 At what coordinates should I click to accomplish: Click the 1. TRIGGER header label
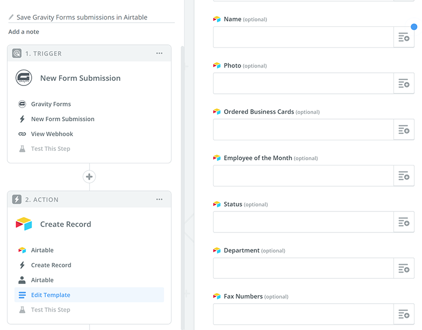click(x=43, y=54)
